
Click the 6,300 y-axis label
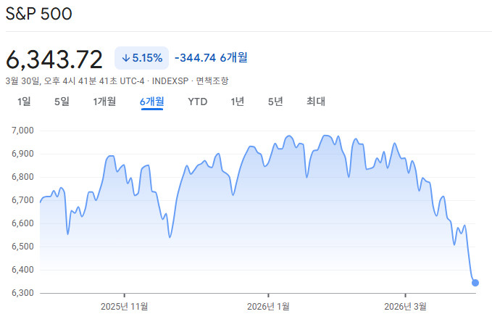click(x=22, y=293)
